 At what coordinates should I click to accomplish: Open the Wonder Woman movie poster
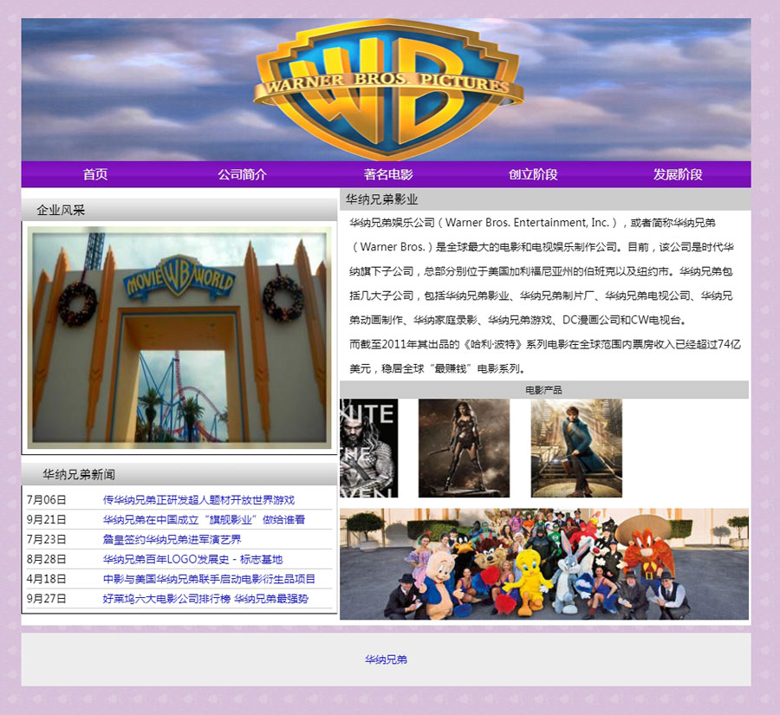(464, 448)
